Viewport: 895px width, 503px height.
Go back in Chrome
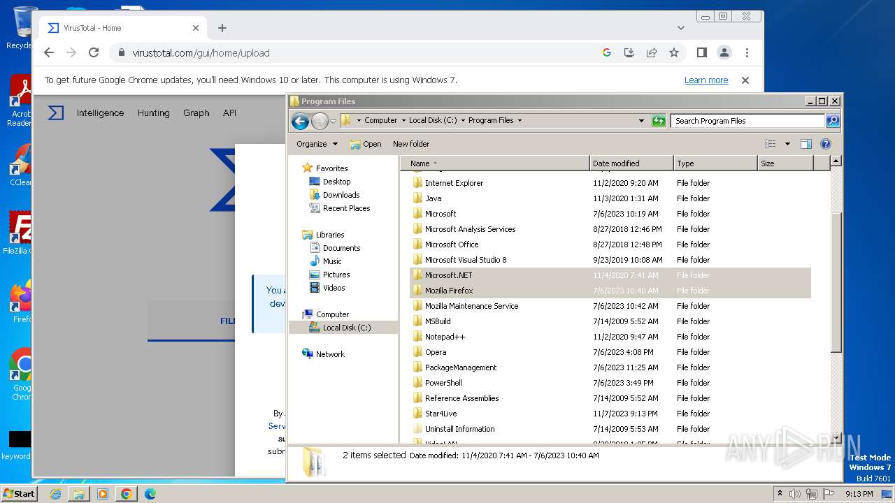point(49,52)
